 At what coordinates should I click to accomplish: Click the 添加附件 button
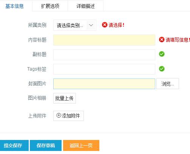(68, 116)
